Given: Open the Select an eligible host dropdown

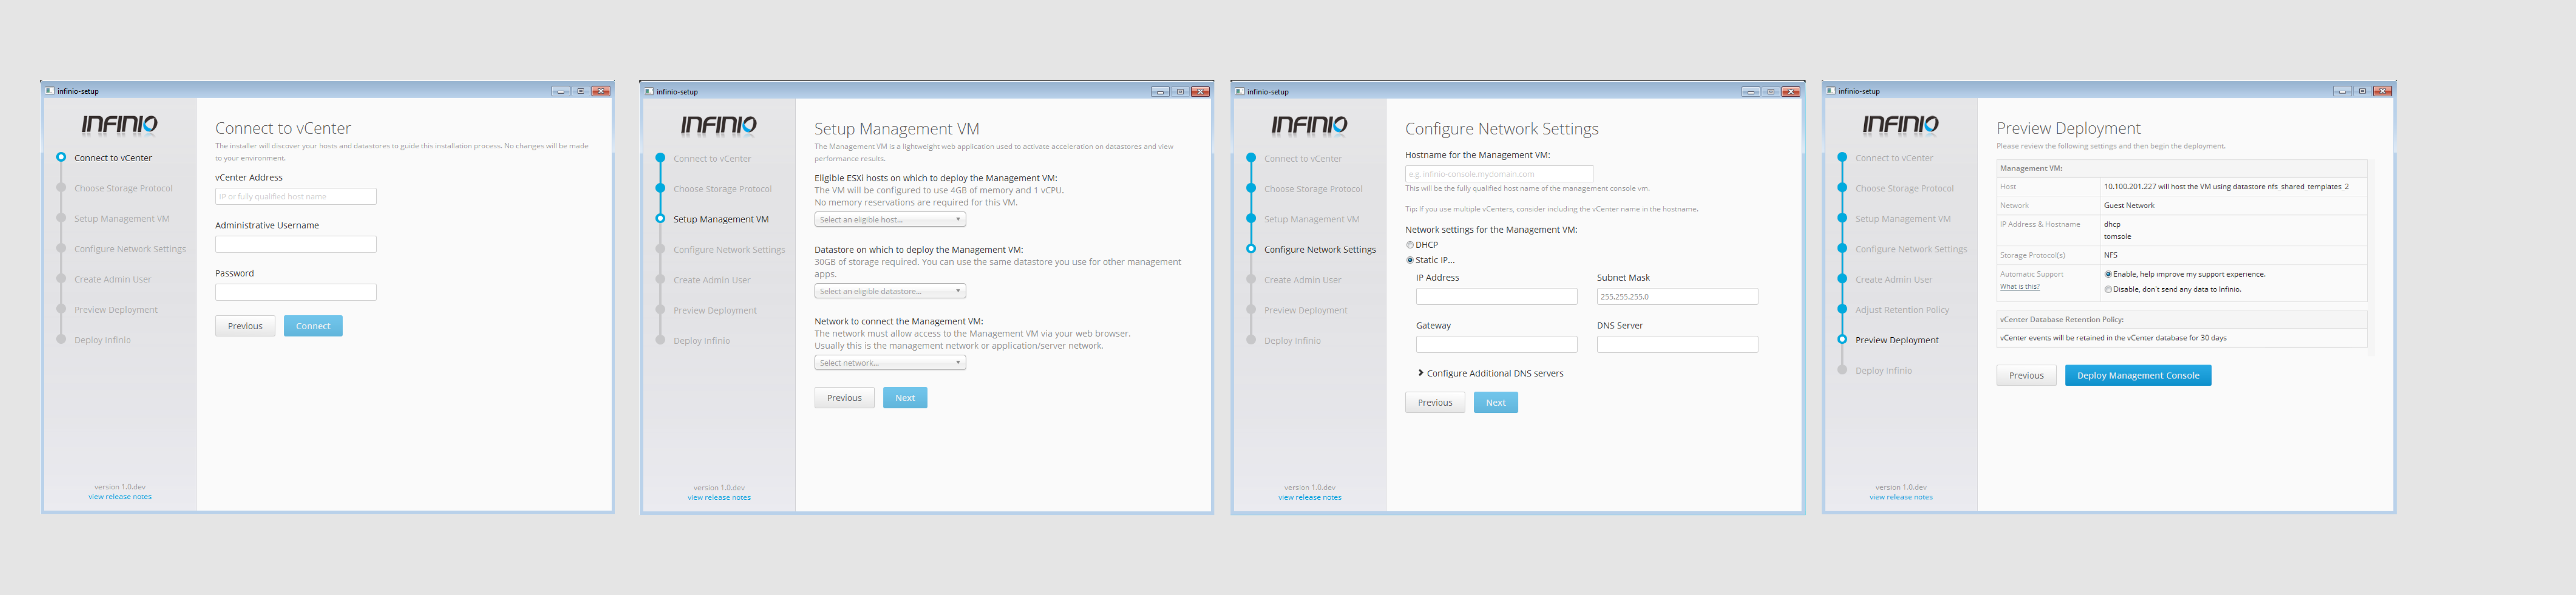Looking at the screenshot, I should click(889, 220).
